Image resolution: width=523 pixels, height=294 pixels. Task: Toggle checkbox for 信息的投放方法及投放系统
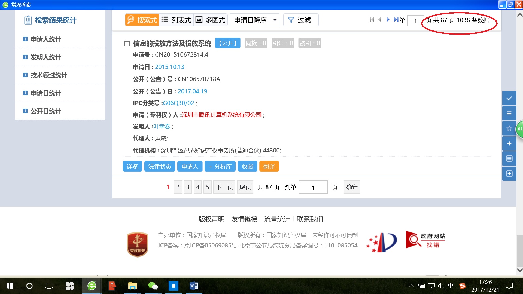click(127, 44)
